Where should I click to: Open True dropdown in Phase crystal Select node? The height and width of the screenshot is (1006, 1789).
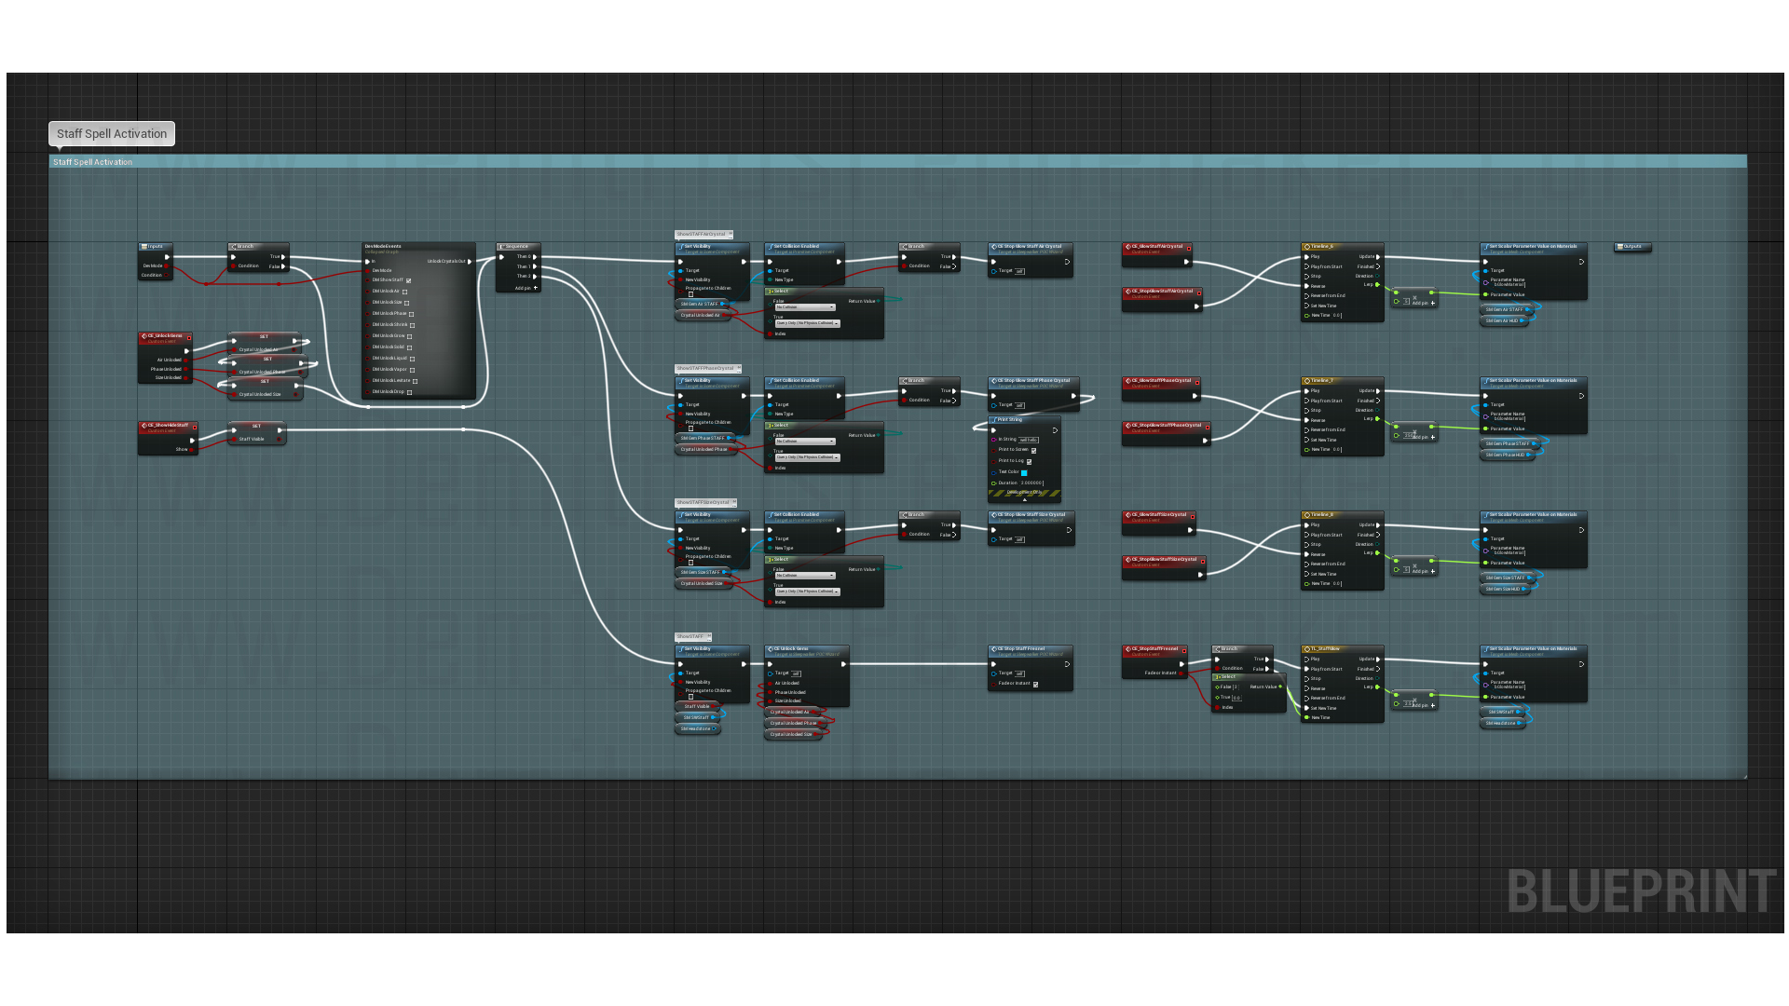point(808,457)
